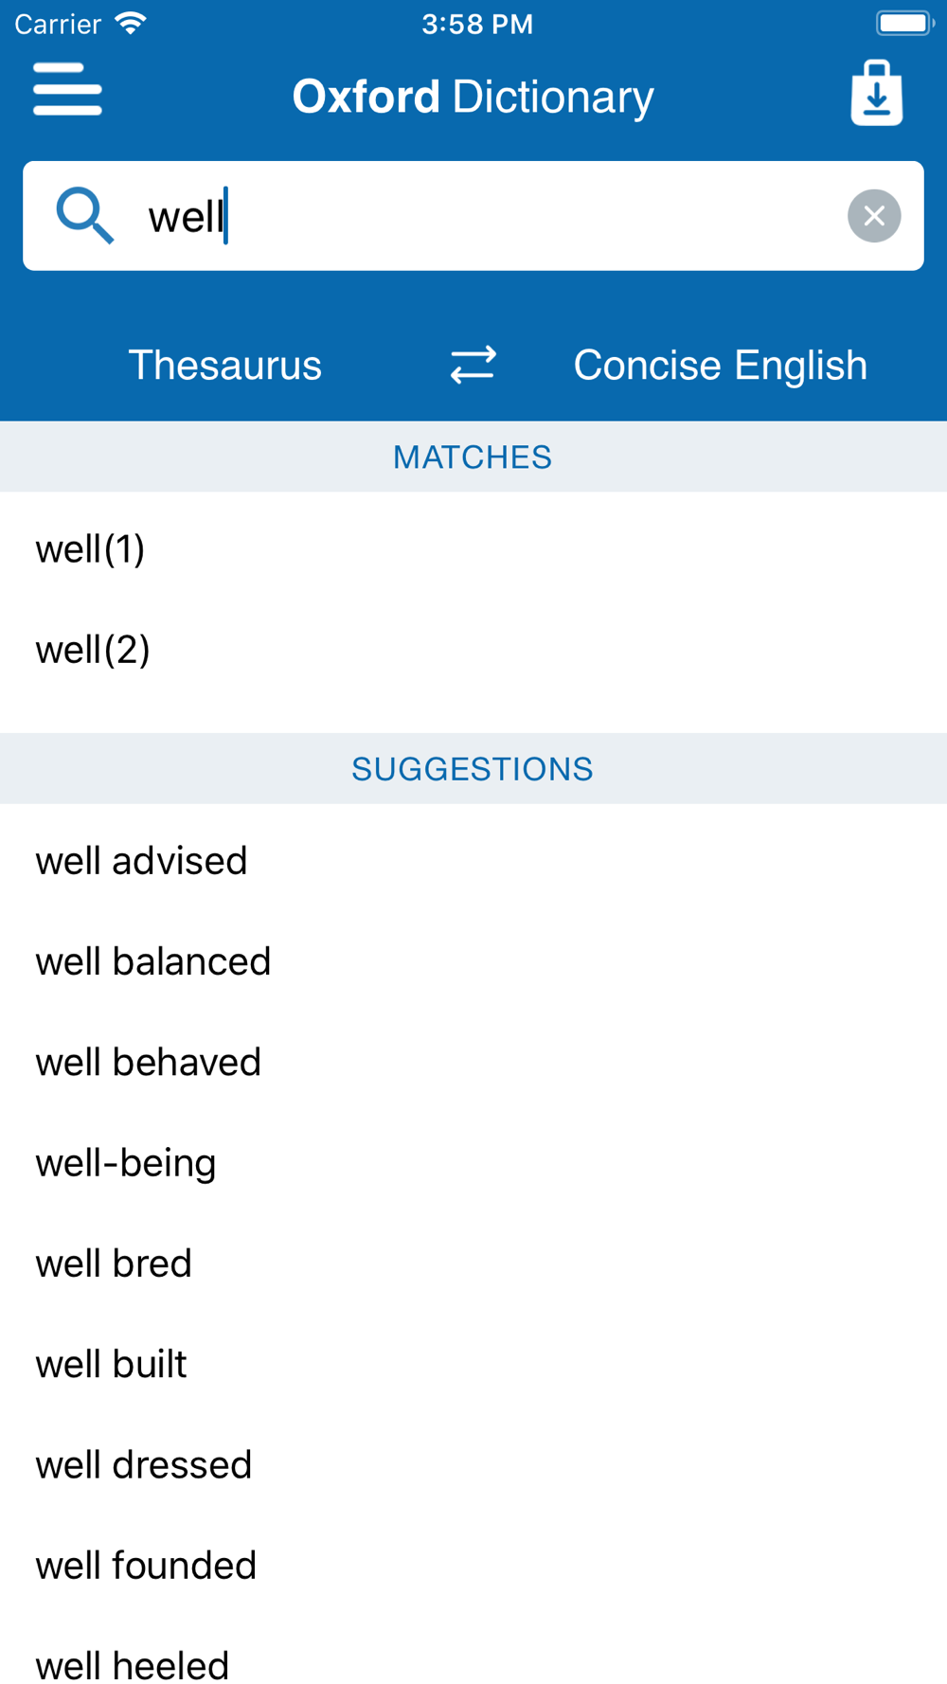Focus the search field containing well
947x1684 pixels.
[x=473, y=216]
